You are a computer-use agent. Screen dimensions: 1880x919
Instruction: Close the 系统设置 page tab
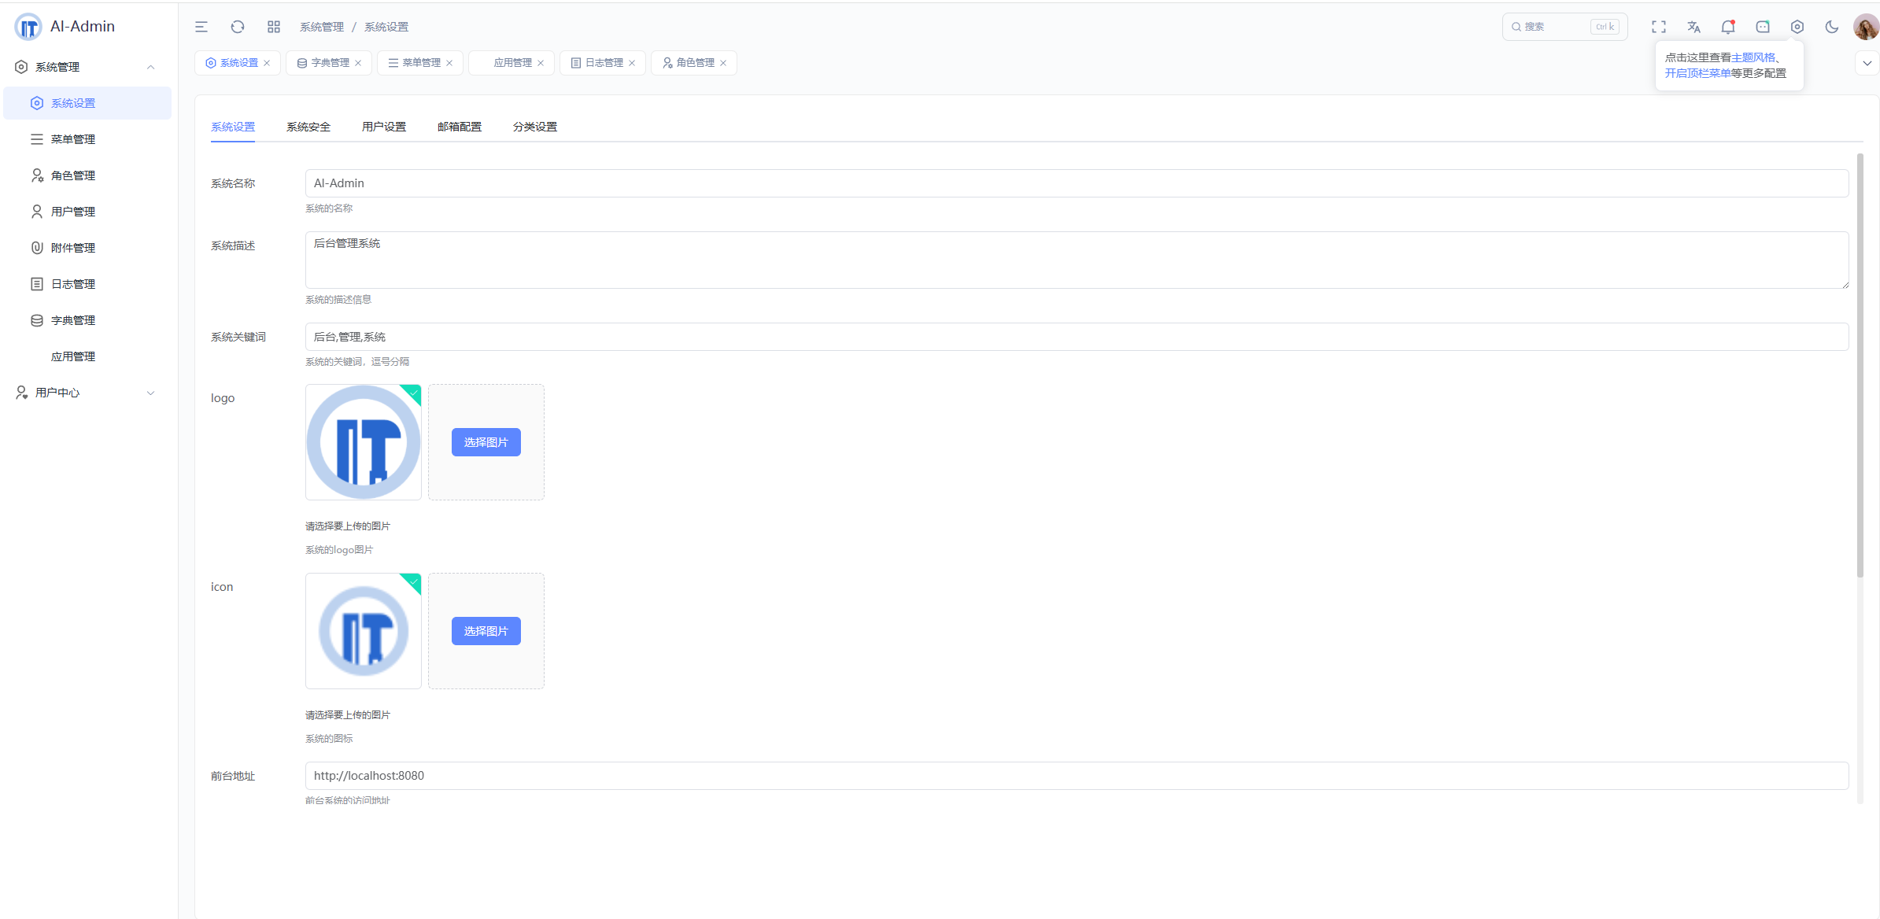pos(267,63)
